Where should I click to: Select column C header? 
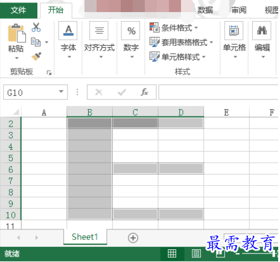coord(135,112)
